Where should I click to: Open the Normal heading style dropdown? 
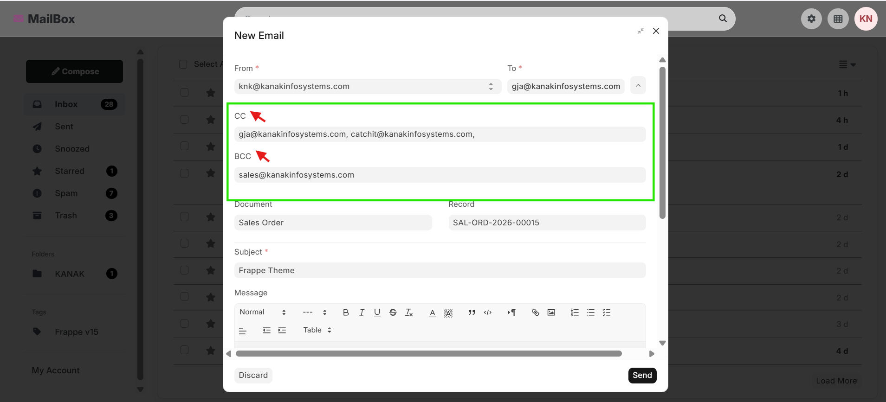tap(263, 312)
